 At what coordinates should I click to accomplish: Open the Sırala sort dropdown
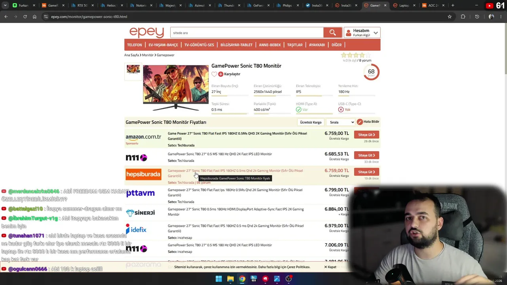341,122
